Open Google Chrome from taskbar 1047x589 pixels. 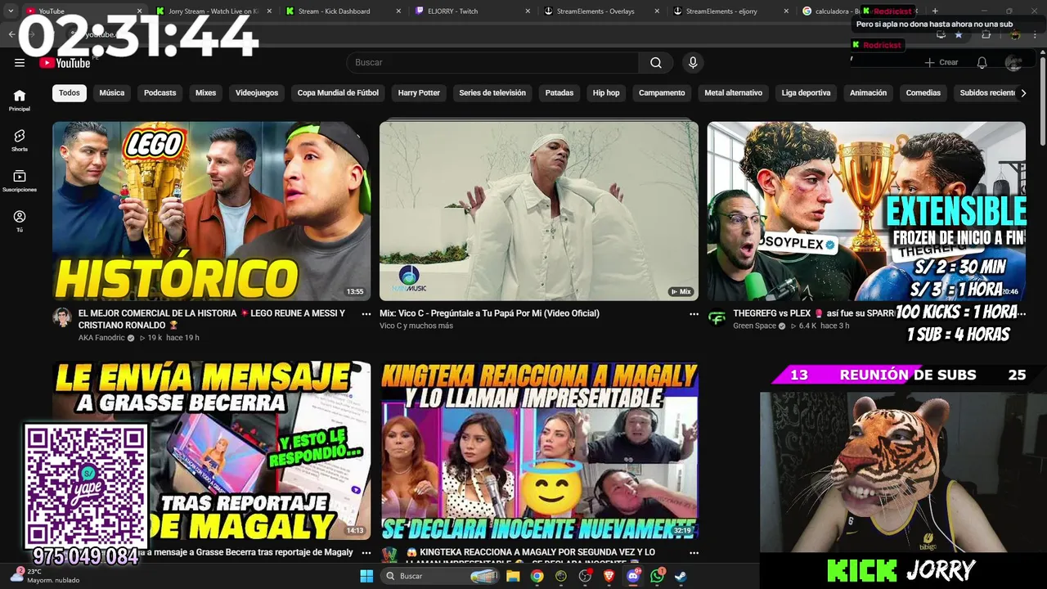[537, 576]
